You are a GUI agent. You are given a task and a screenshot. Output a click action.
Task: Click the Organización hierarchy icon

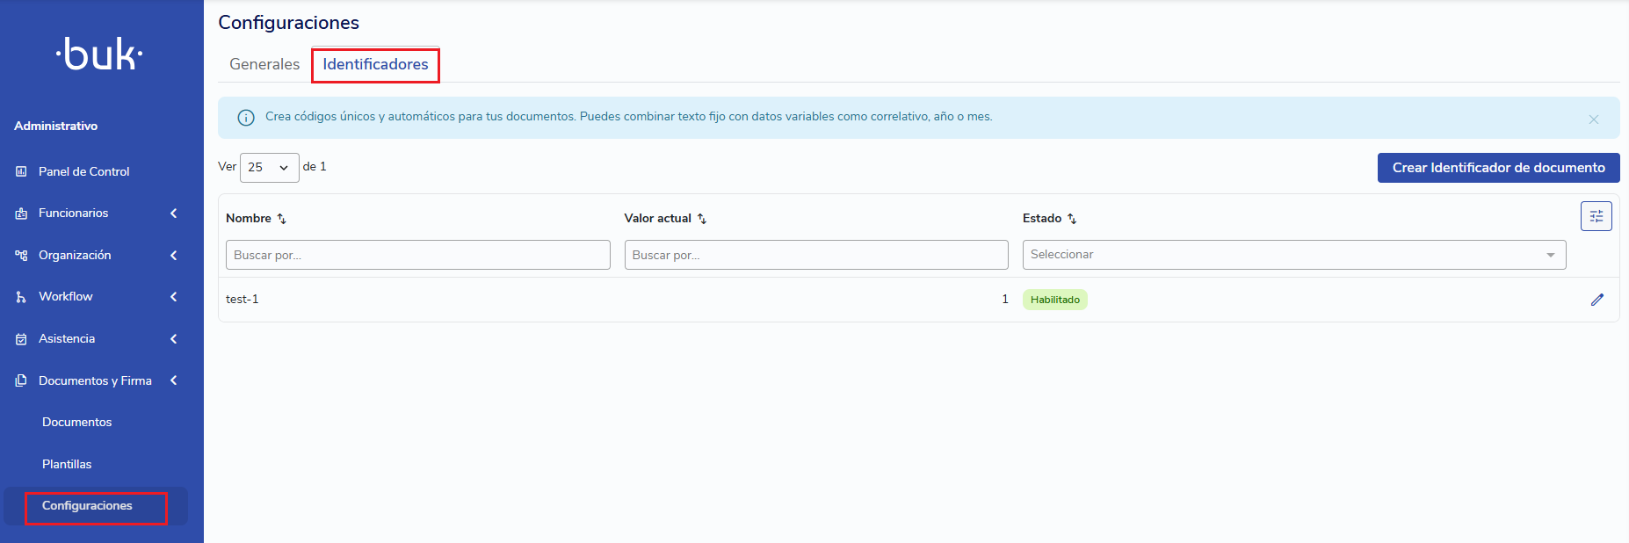pyautogui.click(x=21, y=256)
